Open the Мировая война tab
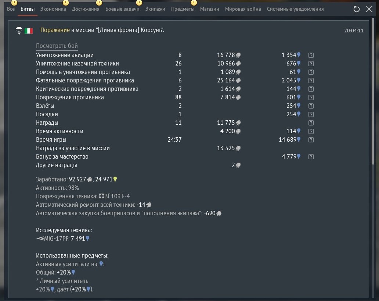Screen dimensions: 379x301 click(243, 9)
